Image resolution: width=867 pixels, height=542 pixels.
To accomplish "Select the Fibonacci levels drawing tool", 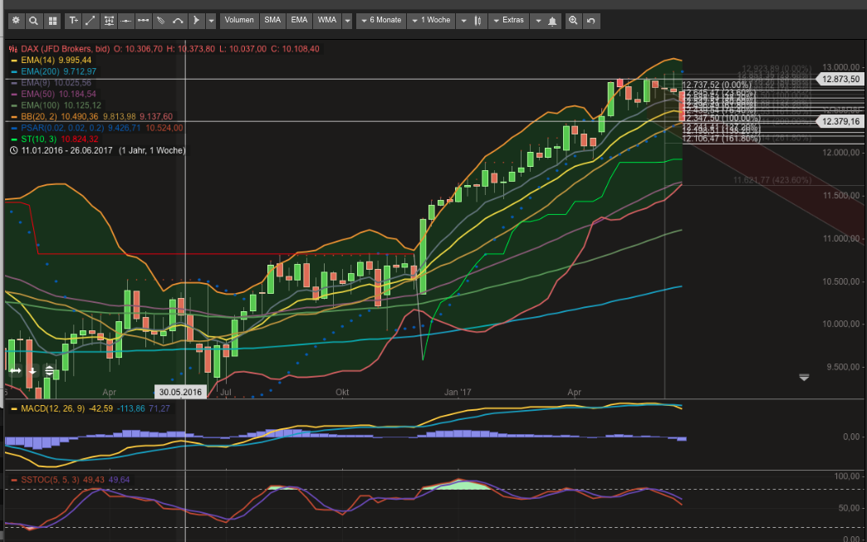I will point(110,21).
